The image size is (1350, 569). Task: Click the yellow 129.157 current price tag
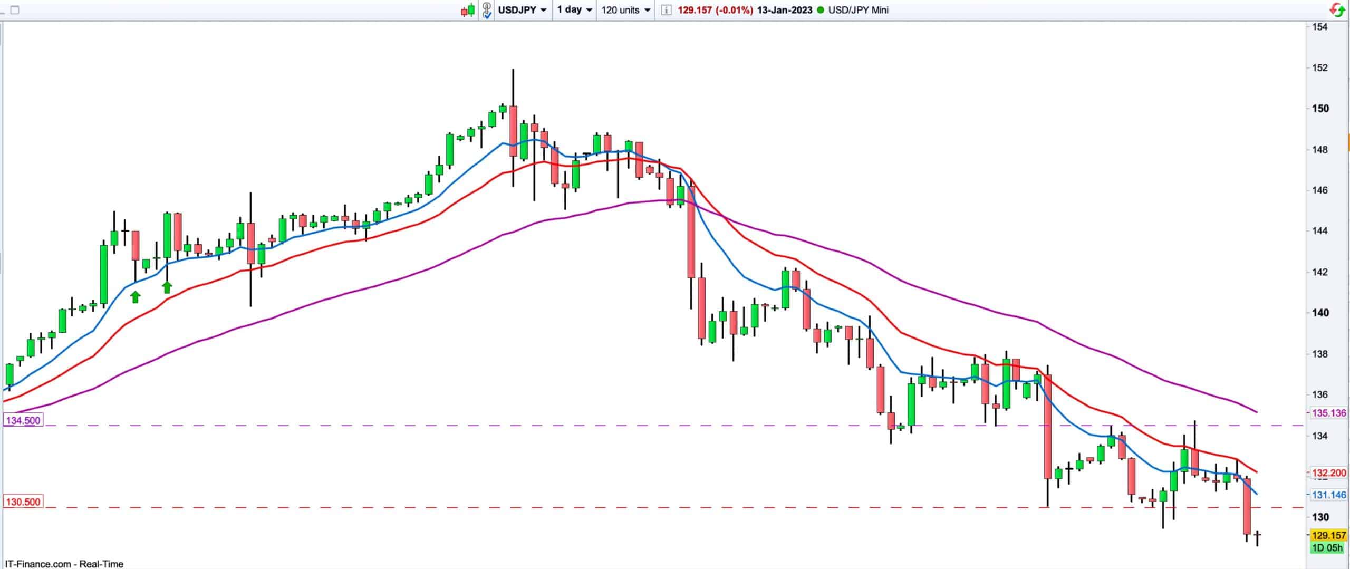(1328, 535)
